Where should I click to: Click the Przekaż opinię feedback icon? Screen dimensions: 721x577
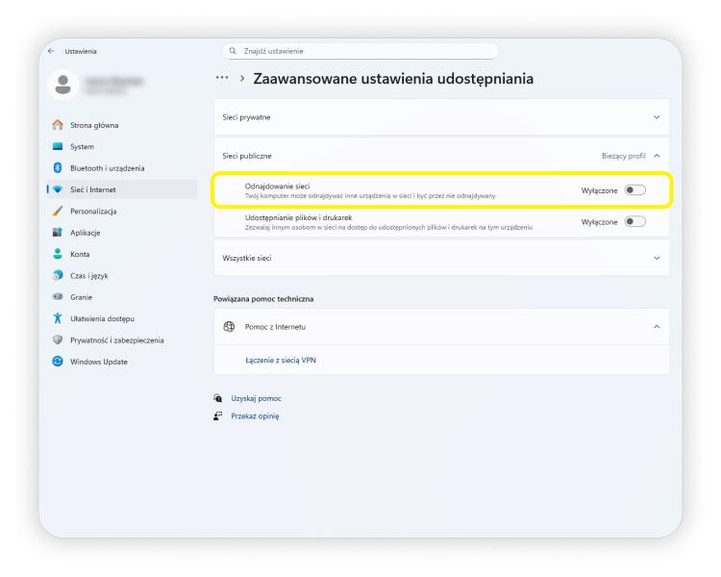point(218,416)
